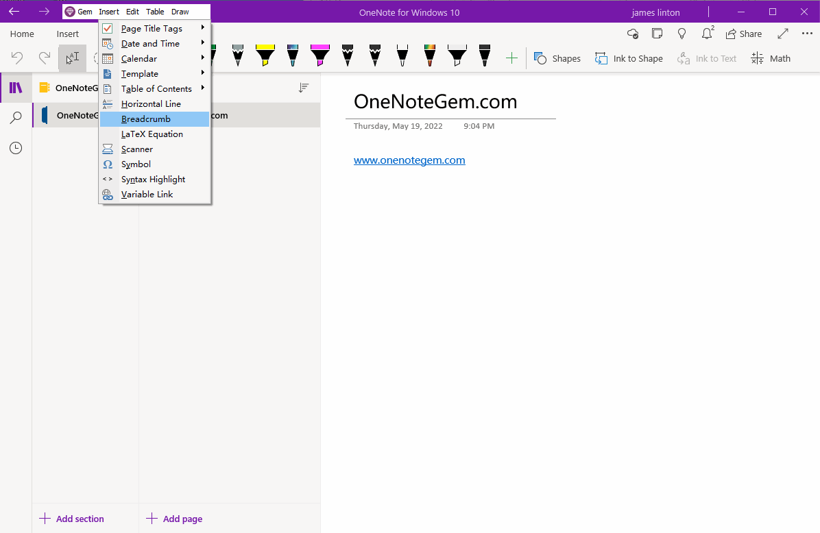Select the rainbow ink pen
This screenshot has width=820, height=533.
[x=429, y=55]
